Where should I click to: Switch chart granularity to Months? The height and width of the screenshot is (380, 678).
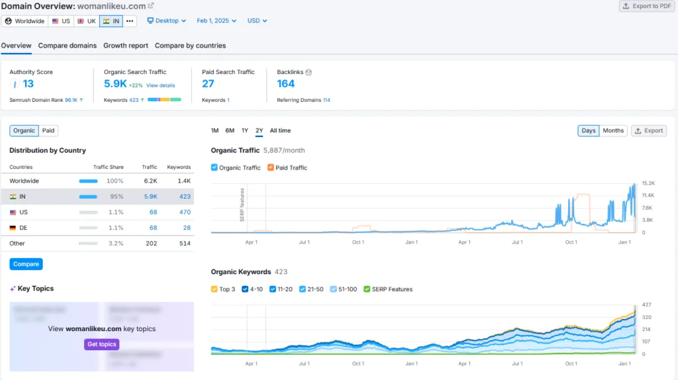(613, 130)
